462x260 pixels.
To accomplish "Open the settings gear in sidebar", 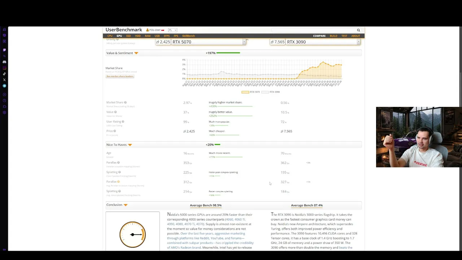I will (x=4, y=113).
